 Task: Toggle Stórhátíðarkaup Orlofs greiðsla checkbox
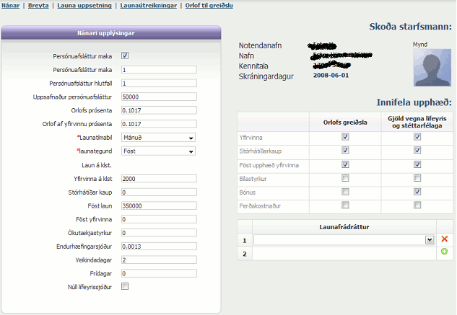pyautogui.click(x=345, y=150)
